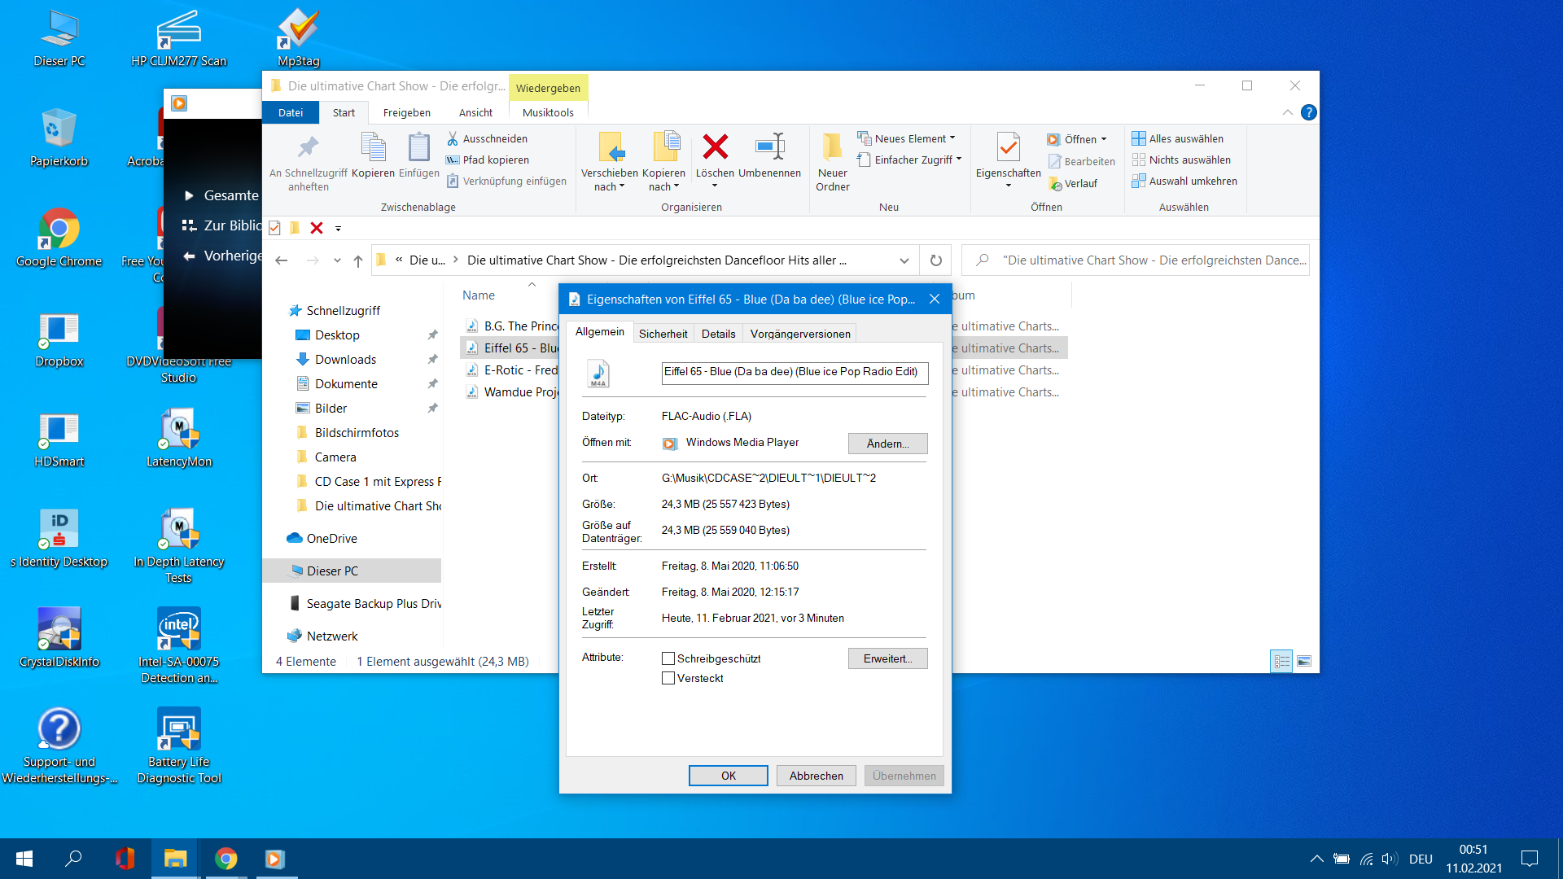The image size is (1563, 879).
Task: Switch to the Freigeben ribbon tab
Action: (406, 112)
